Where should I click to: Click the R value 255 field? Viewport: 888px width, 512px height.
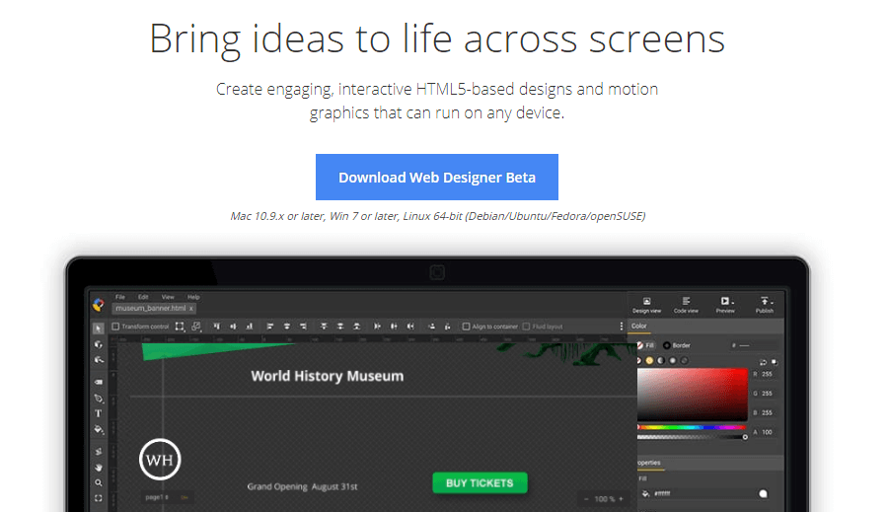[x=767, y=374]
